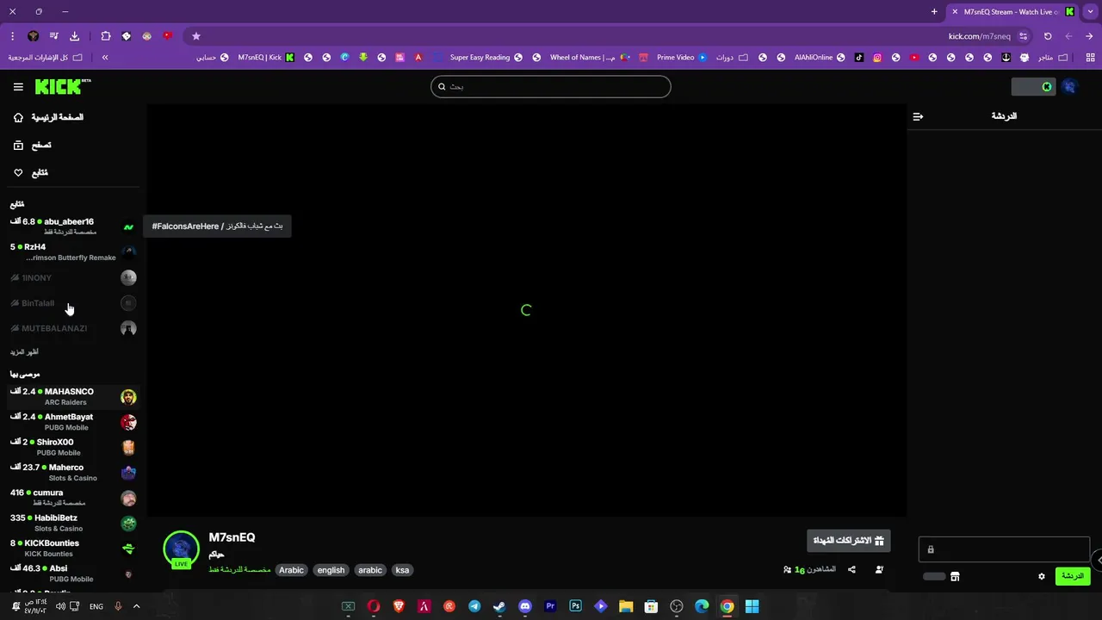Open Absi PUBG Mobile channel

click(x=73, y=573)
